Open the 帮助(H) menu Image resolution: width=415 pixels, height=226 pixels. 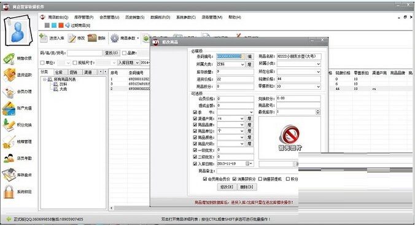[235, 17]
